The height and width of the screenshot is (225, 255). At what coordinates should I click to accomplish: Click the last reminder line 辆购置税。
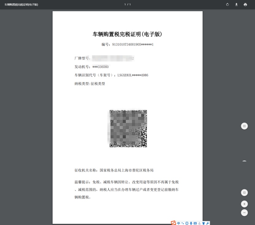(x=83, y=197)
